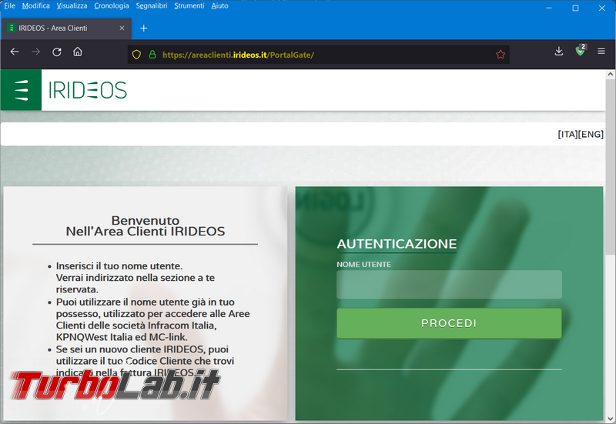Go back with the browser back arrow

click(x=15, y=52)
